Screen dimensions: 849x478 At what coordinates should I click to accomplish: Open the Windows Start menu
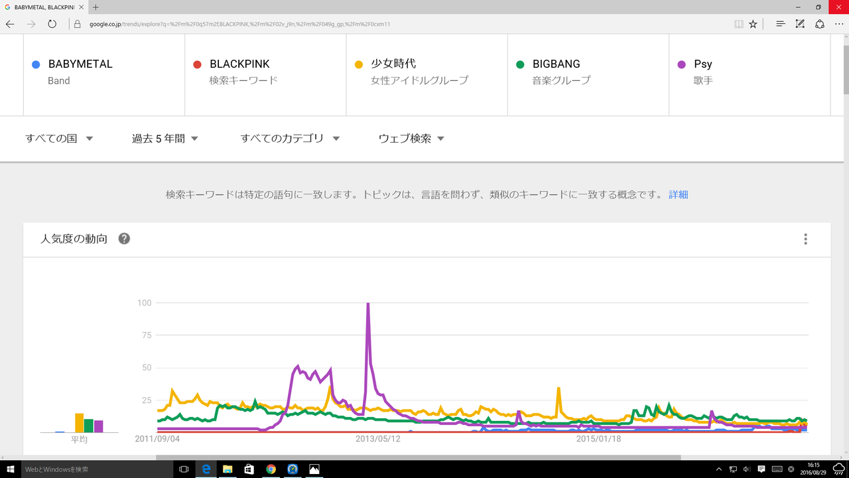(x=11, y=469)
